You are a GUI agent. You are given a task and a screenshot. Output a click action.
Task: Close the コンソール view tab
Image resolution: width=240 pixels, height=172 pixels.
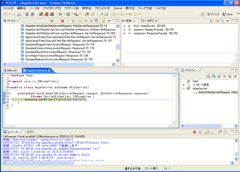(x=20, y=132)
